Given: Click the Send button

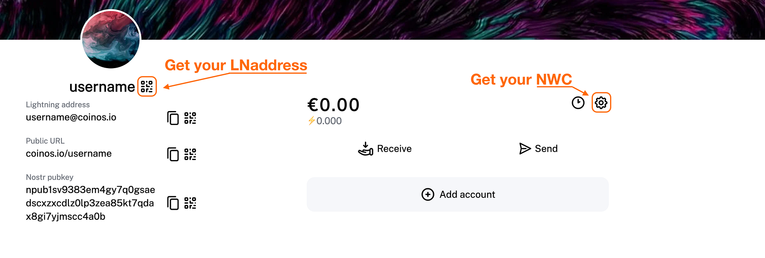Looking at the screenshot, I should pos(538,149).
